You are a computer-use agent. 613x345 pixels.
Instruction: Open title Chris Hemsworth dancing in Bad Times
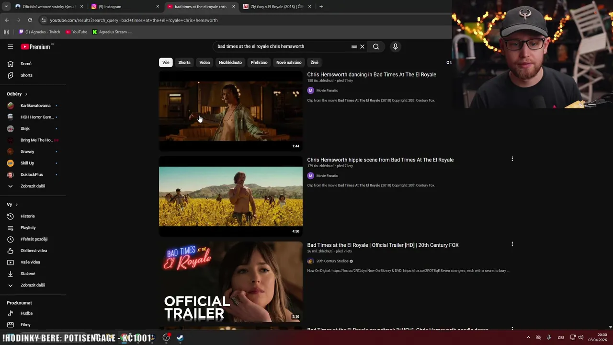372,75
